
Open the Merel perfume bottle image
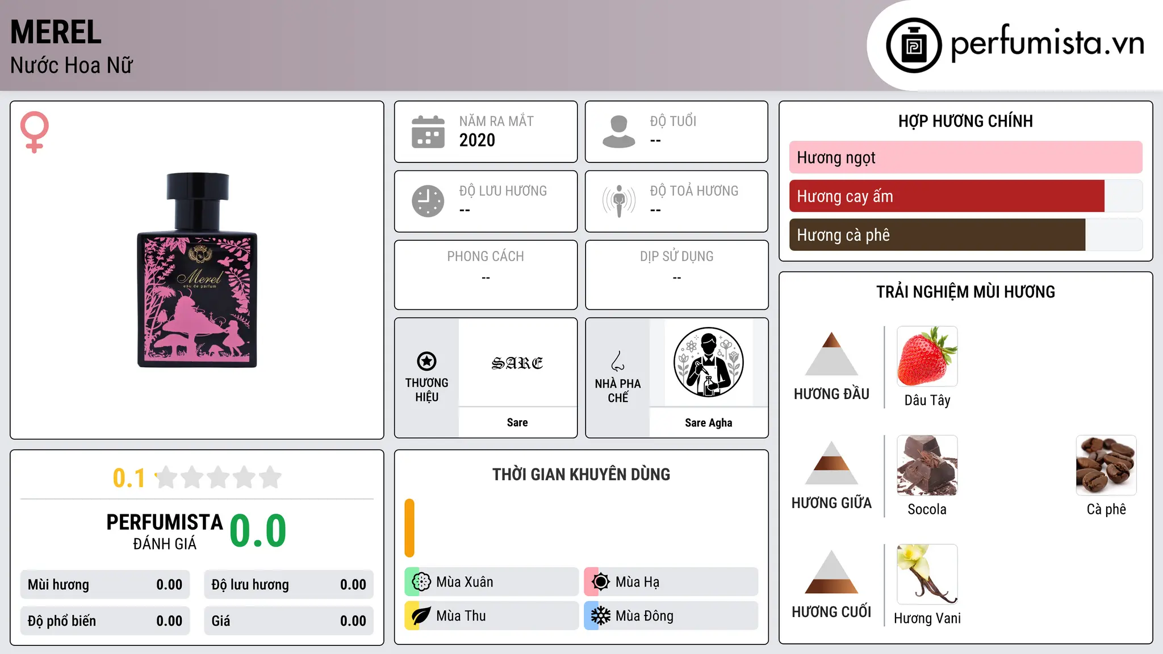pos(197,270)
